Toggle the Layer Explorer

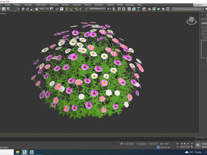(124, 9)
